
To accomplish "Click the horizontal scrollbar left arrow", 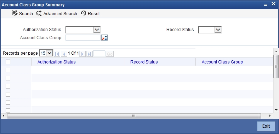I will click(x=4, y=116).
